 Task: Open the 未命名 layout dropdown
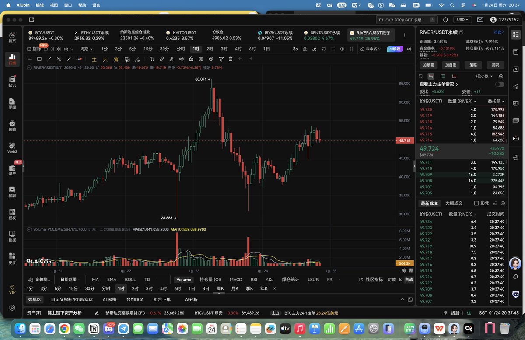pyautogui.click(x=371, y=49)
